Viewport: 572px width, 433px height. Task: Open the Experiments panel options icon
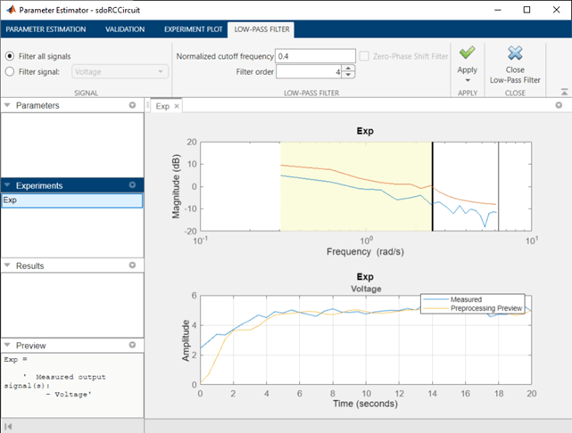tap(133, 185)
